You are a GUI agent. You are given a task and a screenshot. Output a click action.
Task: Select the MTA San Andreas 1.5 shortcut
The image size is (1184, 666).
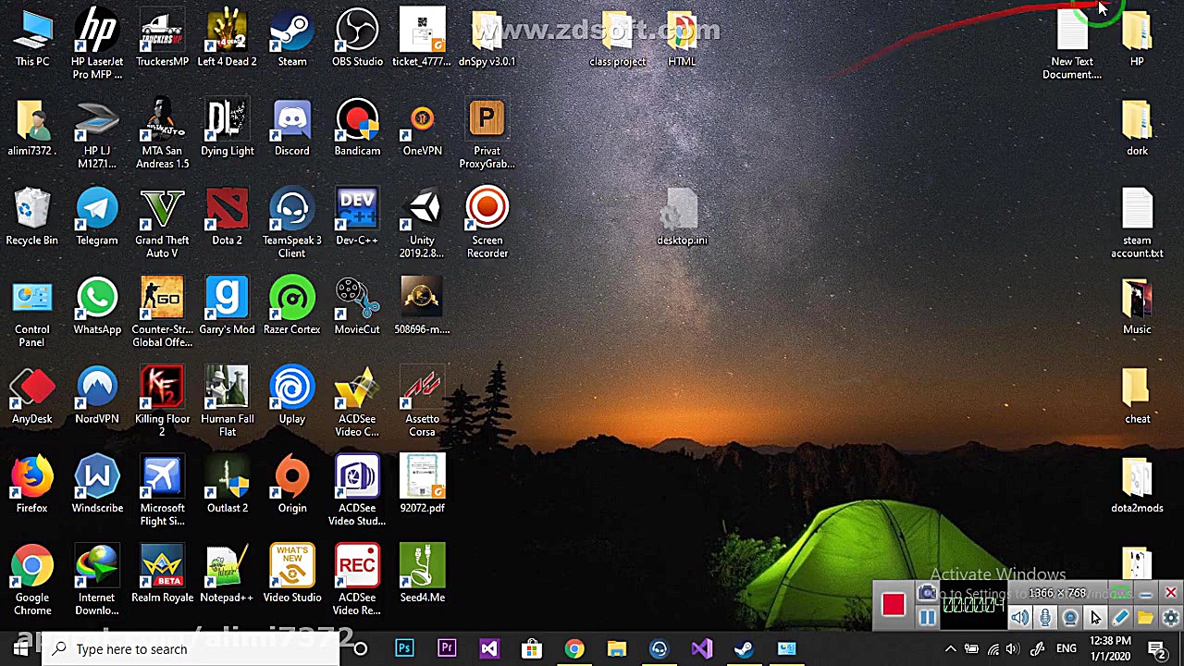[x=162, y=134]
